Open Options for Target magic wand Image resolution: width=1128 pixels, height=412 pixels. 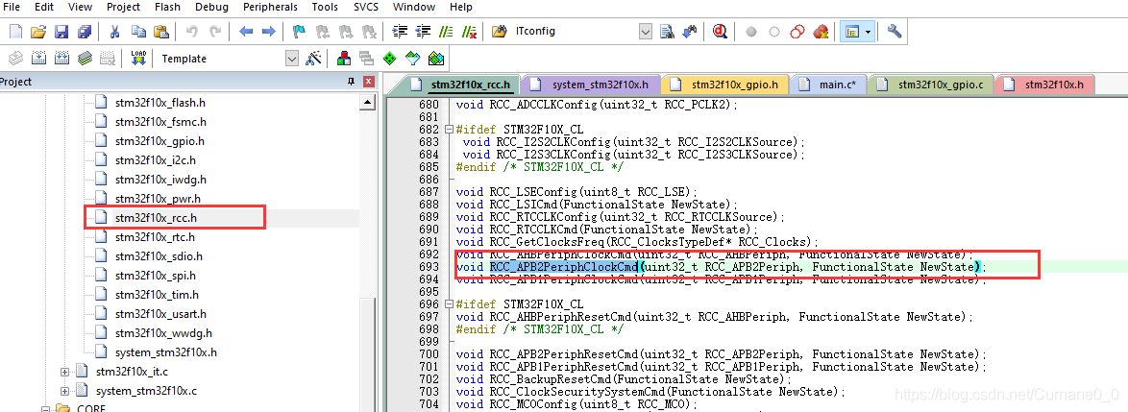[313, 59]
